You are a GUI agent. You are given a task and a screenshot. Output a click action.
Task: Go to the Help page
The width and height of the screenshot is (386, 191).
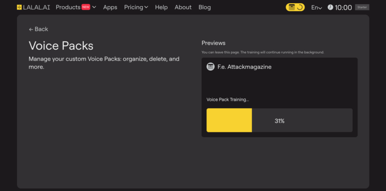[161, 7]
